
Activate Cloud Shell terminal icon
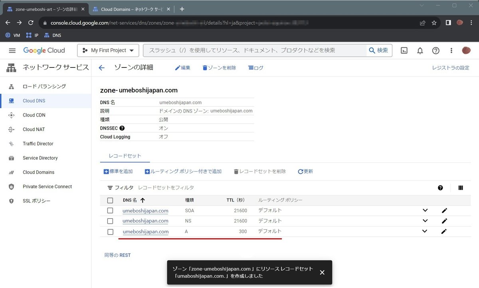[x=404, y=50]
